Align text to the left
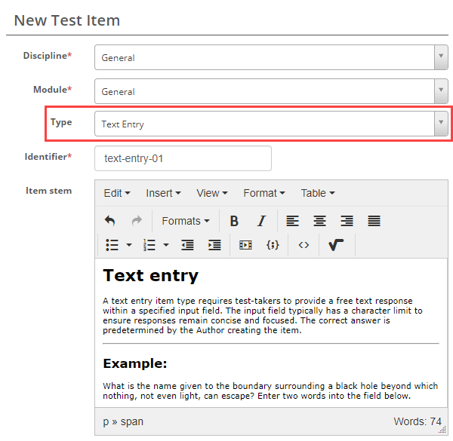Viewport: 453px width, 441px height. (292, 221)
